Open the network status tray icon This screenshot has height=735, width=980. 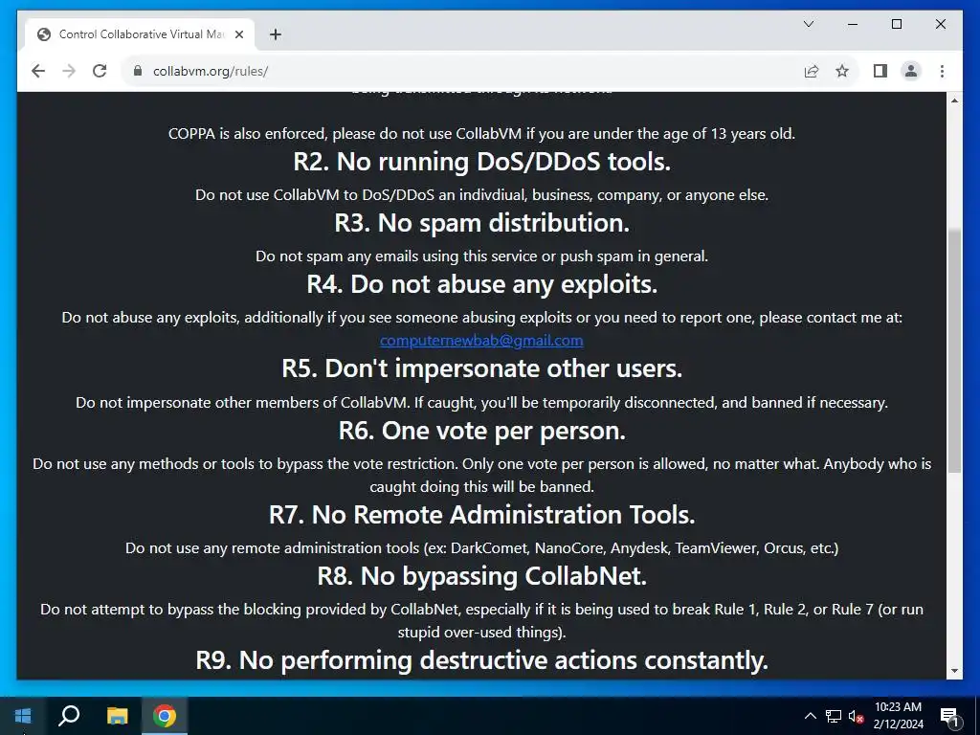(834, 716)
